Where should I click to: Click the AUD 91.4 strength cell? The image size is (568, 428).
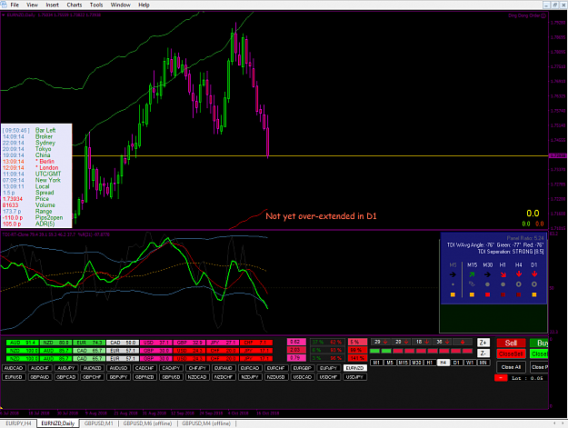click(22, 343)
